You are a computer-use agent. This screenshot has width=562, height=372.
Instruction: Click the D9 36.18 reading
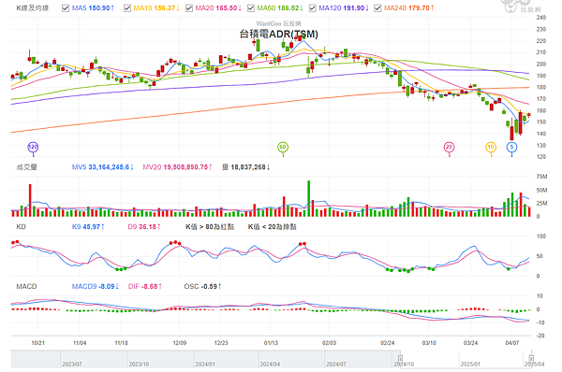pos(144,227)
